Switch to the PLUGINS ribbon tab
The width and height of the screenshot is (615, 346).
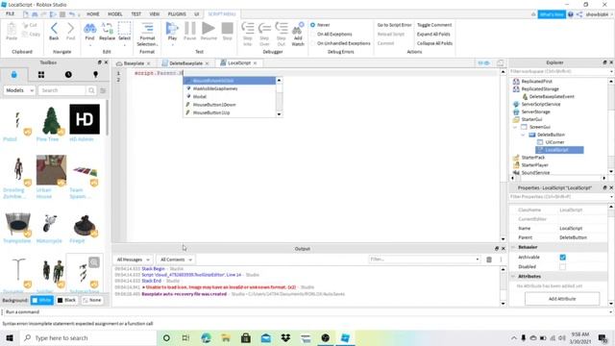[x=177, y=13]
